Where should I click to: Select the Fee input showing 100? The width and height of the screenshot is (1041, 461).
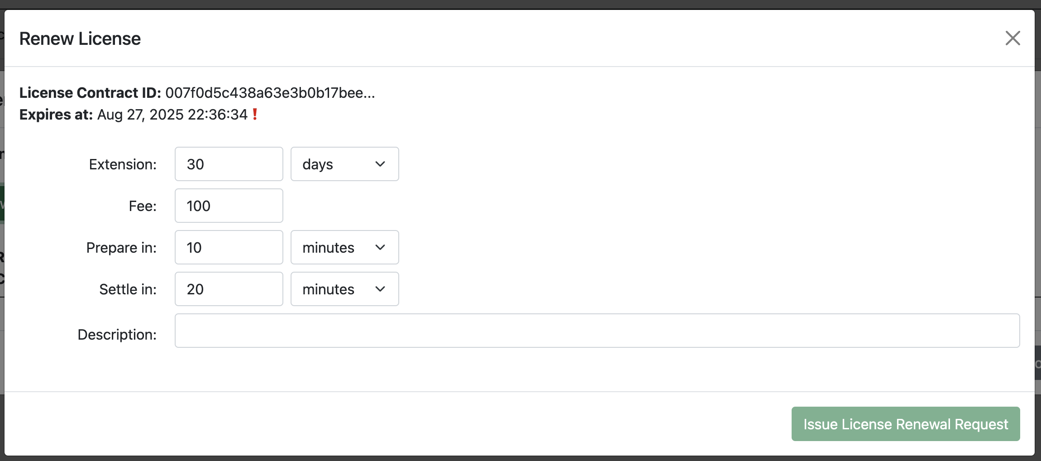tap(229, 206)
